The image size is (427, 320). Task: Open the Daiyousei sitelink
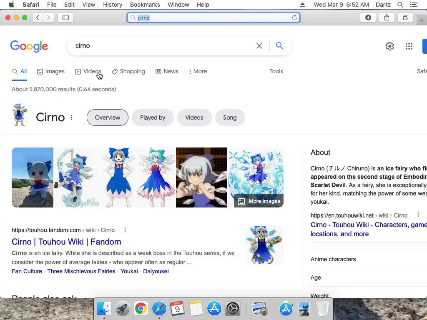pos(156,271)
